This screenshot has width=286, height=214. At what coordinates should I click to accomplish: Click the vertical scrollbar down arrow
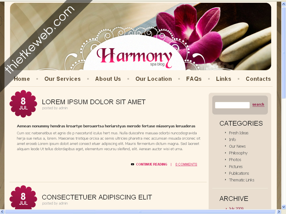[x=284, y=207]
